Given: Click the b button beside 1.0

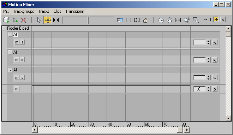Looking at the screenshot, I should (215, 89).
